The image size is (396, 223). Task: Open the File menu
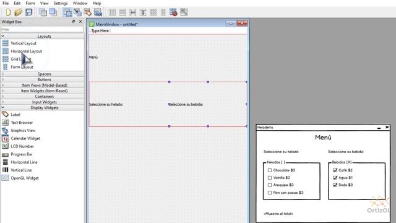click(6, 3)
